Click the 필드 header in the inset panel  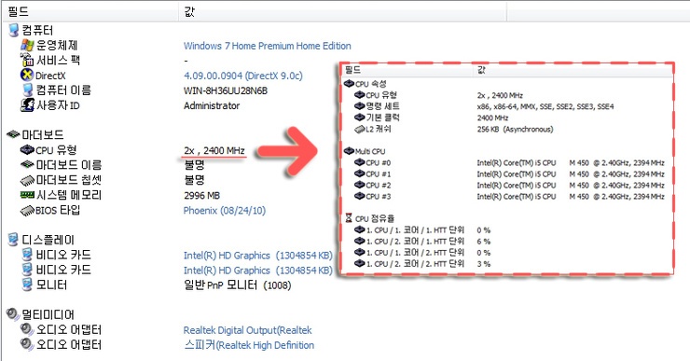click(x=407, y=70)
